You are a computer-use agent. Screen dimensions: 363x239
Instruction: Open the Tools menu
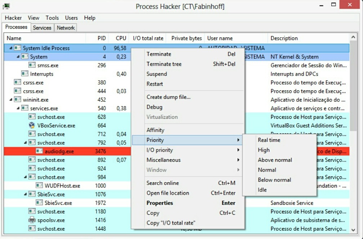pyautogui.click(x=52, y=18)
